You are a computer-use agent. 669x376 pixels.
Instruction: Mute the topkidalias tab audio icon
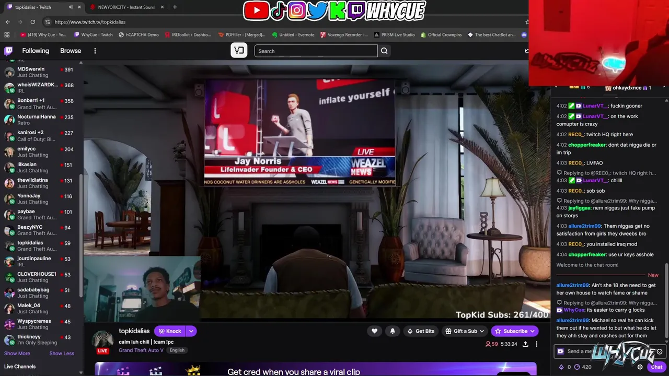point(71,7)
